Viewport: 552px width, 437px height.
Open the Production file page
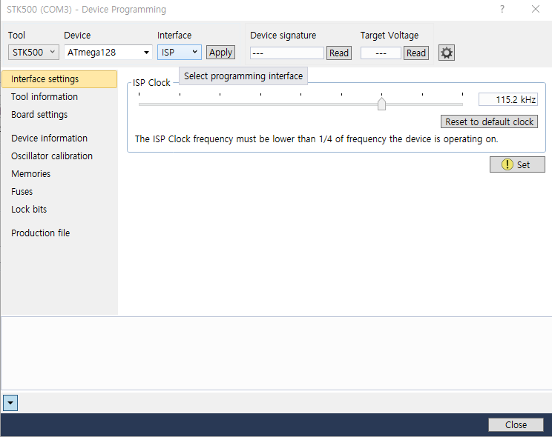click(x=41, y=233)
